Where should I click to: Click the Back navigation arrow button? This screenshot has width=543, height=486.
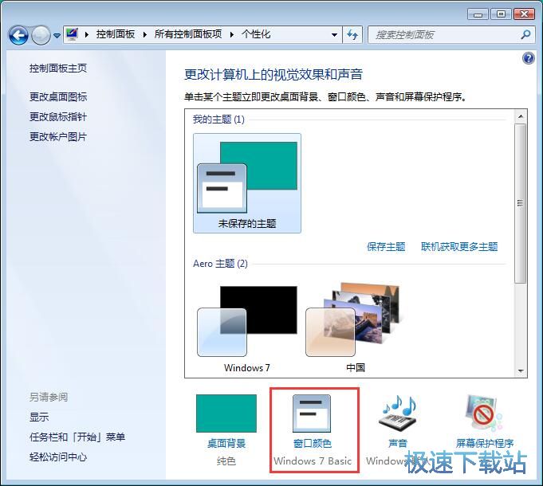point(18,35)
